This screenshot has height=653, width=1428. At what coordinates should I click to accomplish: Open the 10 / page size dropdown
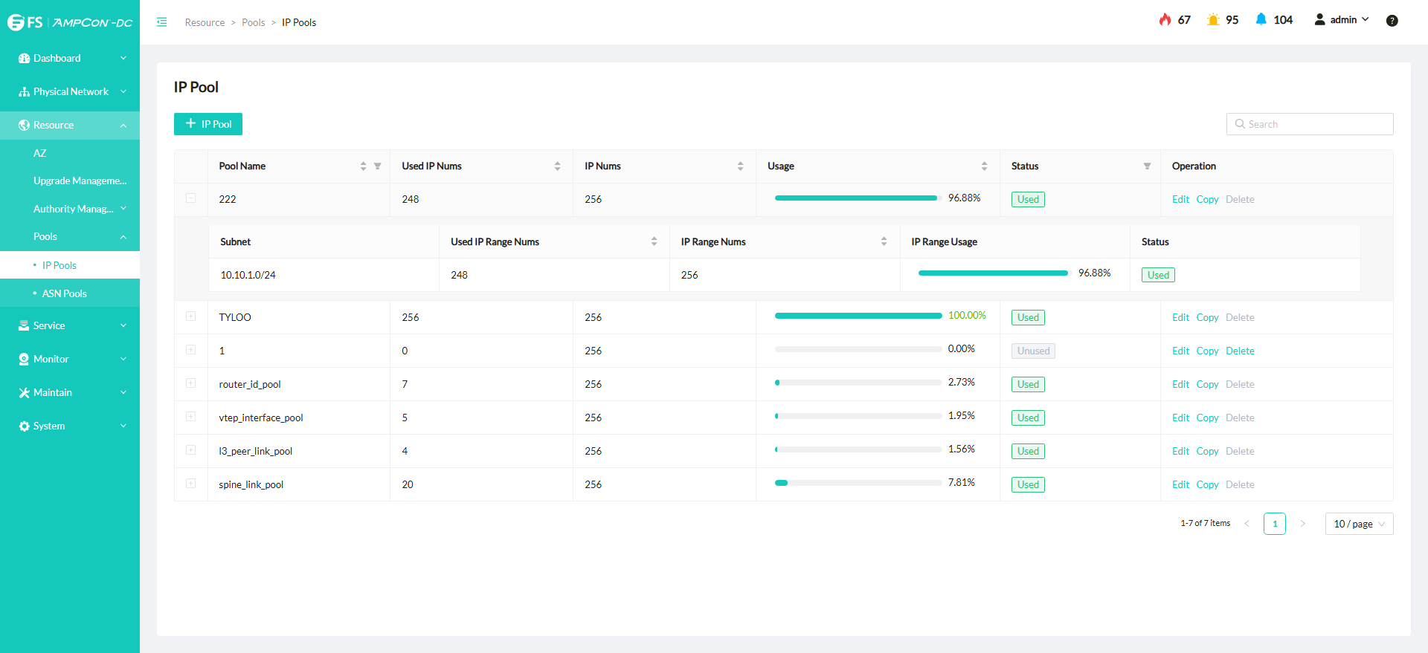coord(1359,524)
